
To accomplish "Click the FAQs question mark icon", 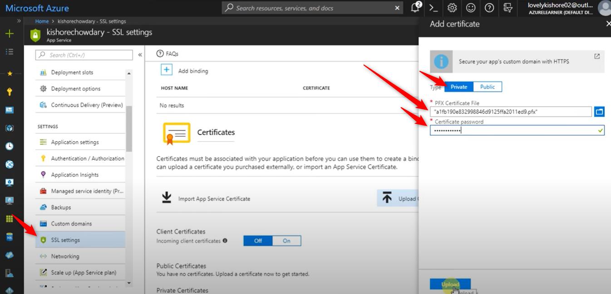I will point(160,53).
